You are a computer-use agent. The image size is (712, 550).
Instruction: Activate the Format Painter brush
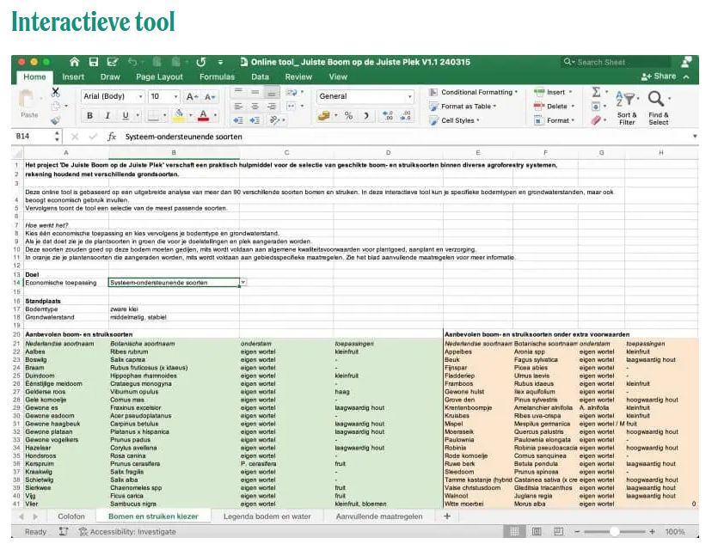pyautogui.click(x=55, y=120)
